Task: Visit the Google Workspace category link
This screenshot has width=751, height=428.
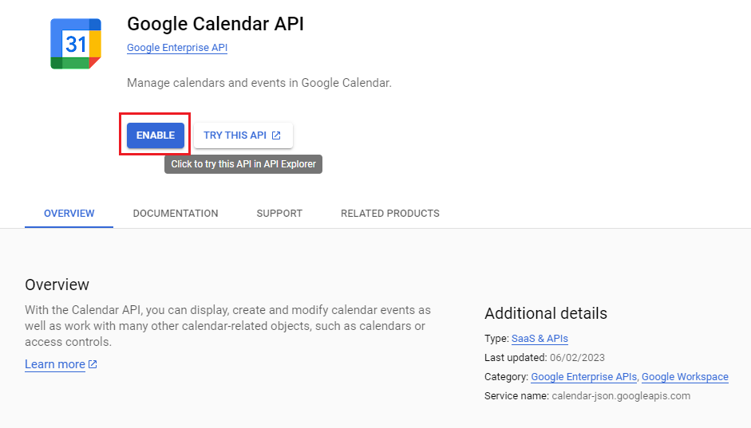Action: click(685, 377)
